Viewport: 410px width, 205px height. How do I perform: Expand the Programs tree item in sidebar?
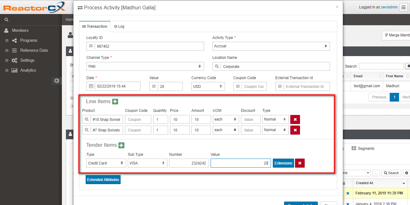(7, 41)
